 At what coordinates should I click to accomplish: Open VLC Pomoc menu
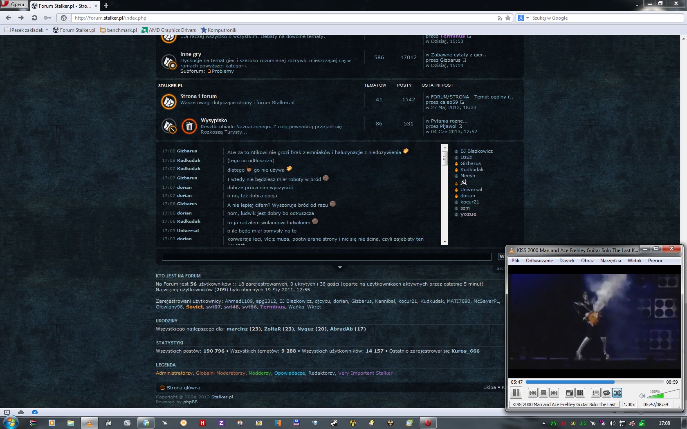[656, 261]
